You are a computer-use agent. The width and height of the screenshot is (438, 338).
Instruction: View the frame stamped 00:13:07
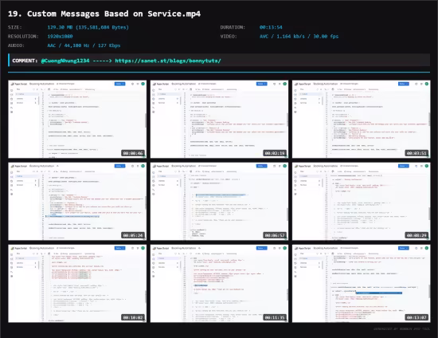[362, 284]
